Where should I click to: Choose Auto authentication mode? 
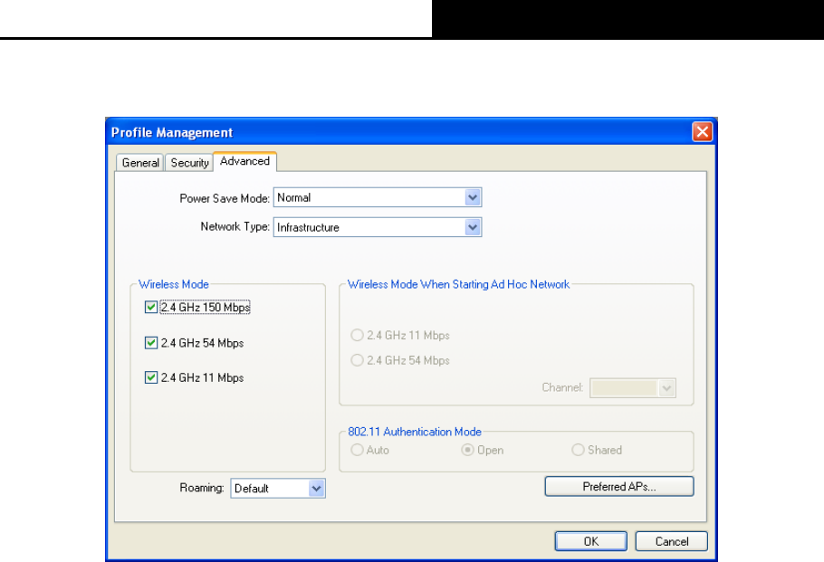click(357, 450)
